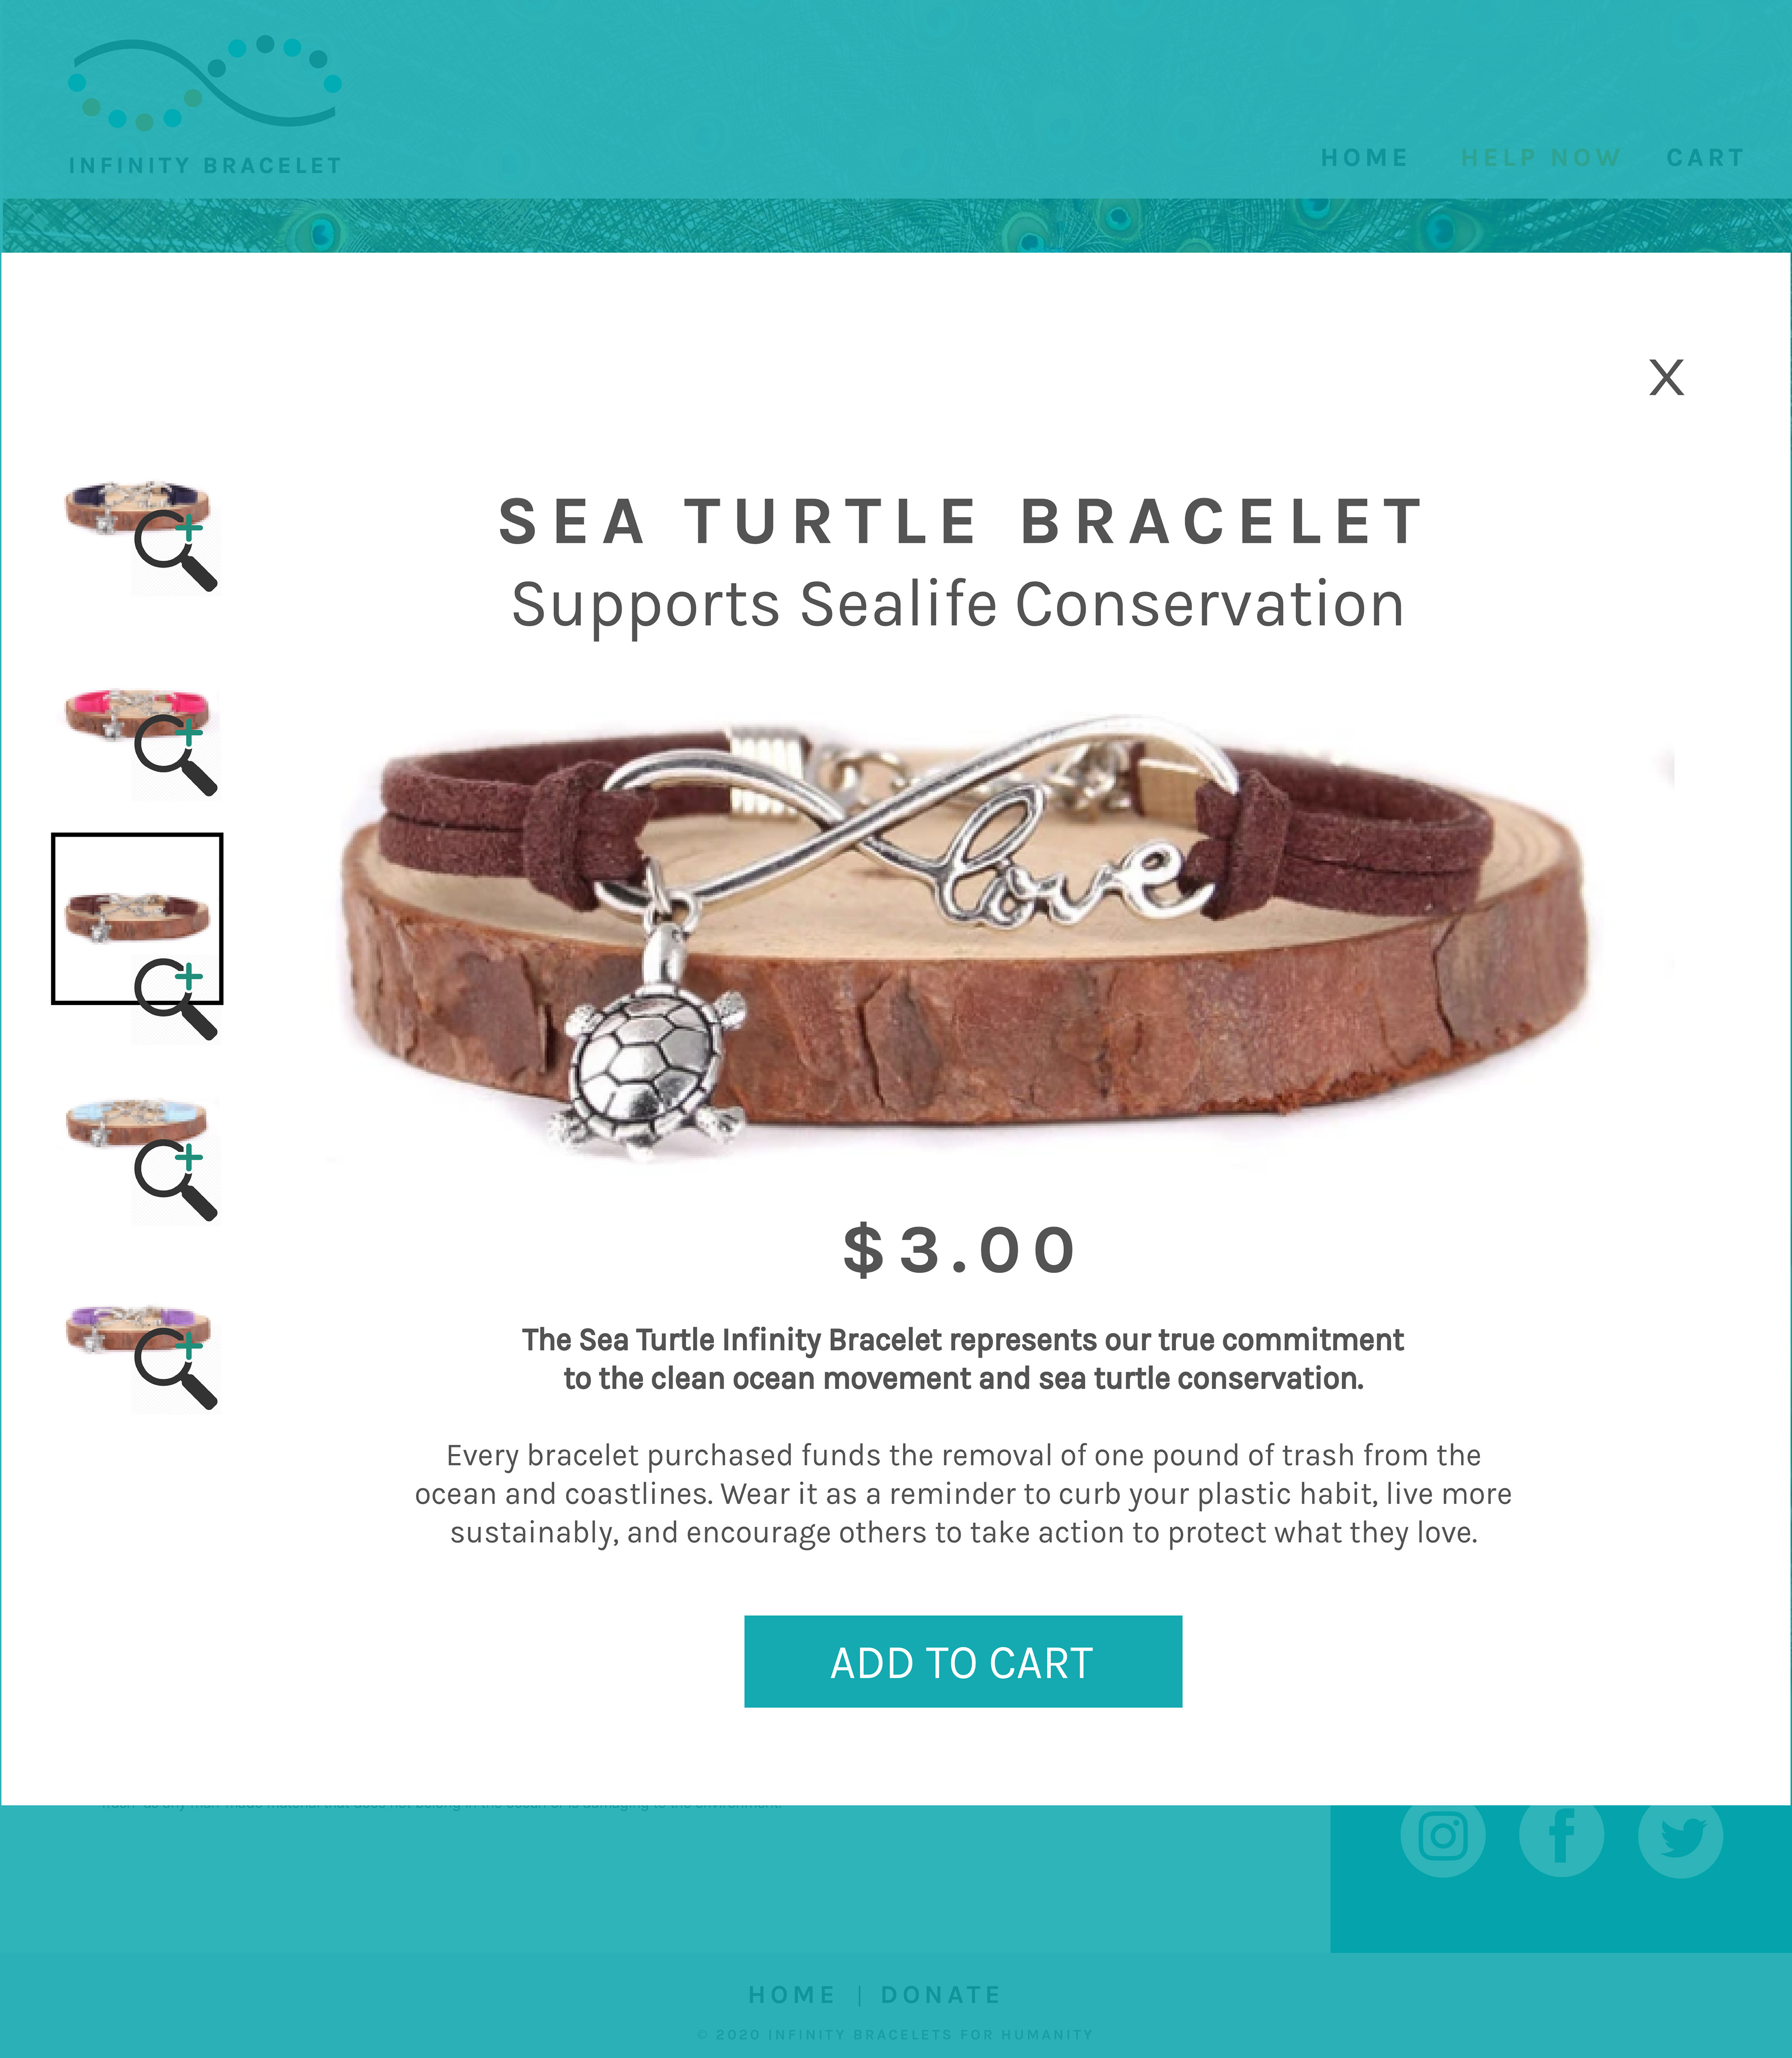Click the footer DONATE link
This screenshot has height=2058, width=1792.
point(940,1994)
